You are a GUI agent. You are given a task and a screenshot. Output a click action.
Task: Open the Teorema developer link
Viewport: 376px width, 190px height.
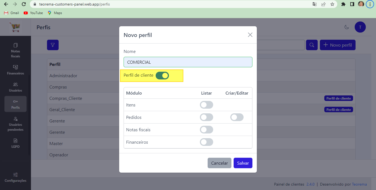[359, 184]
